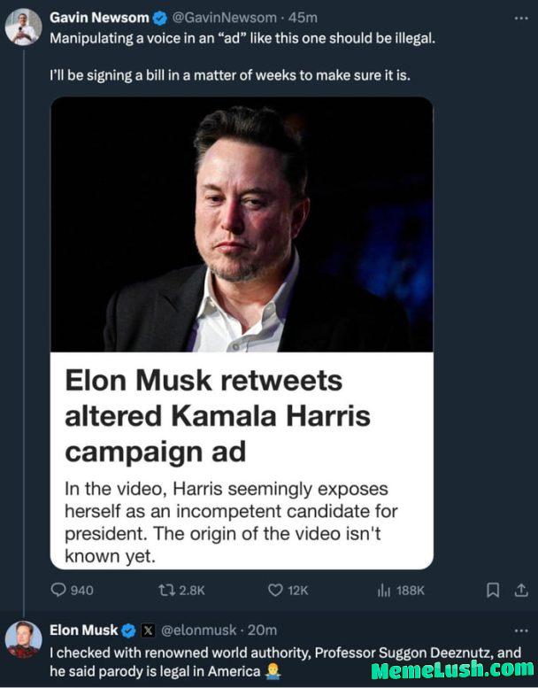This screenshot has height=688, width=538.
Task: Click Elon Musk's blue verified badge
Action: tap(128, 630)
